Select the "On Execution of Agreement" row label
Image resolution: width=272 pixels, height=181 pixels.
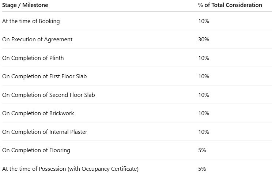tap(37, 39)
